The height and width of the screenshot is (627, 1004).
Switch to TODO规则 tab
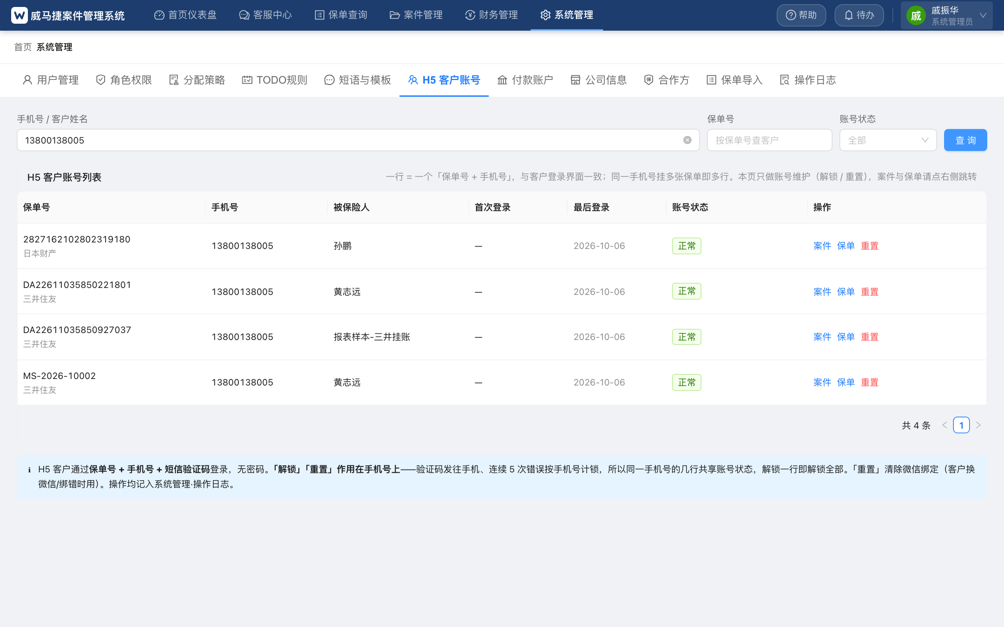[275, 80]
